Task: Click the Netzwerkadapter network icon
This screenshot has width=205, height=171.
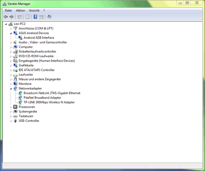Action: click(x=15, y=88)
